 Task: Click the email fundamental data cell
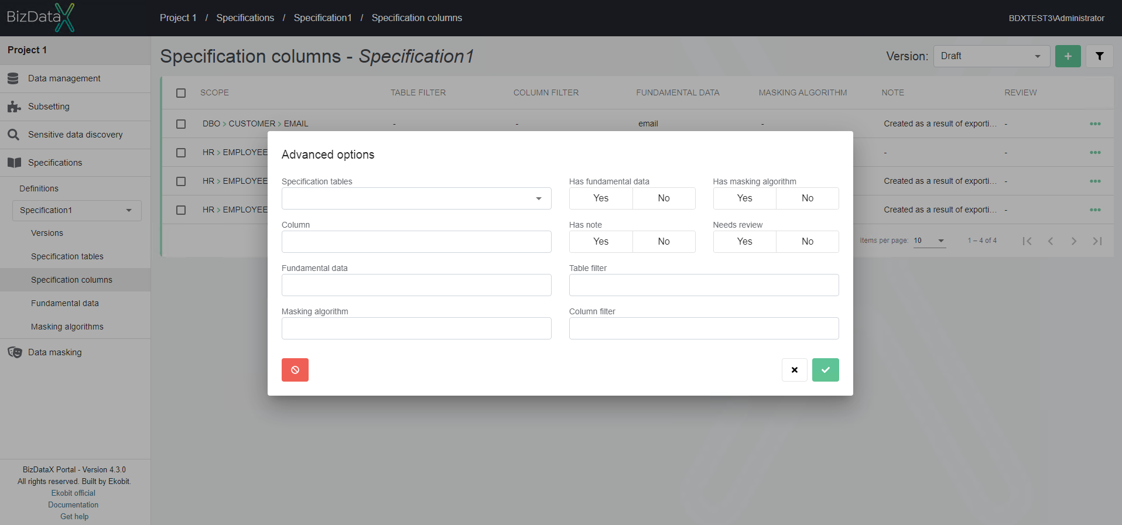coord(648,123)
